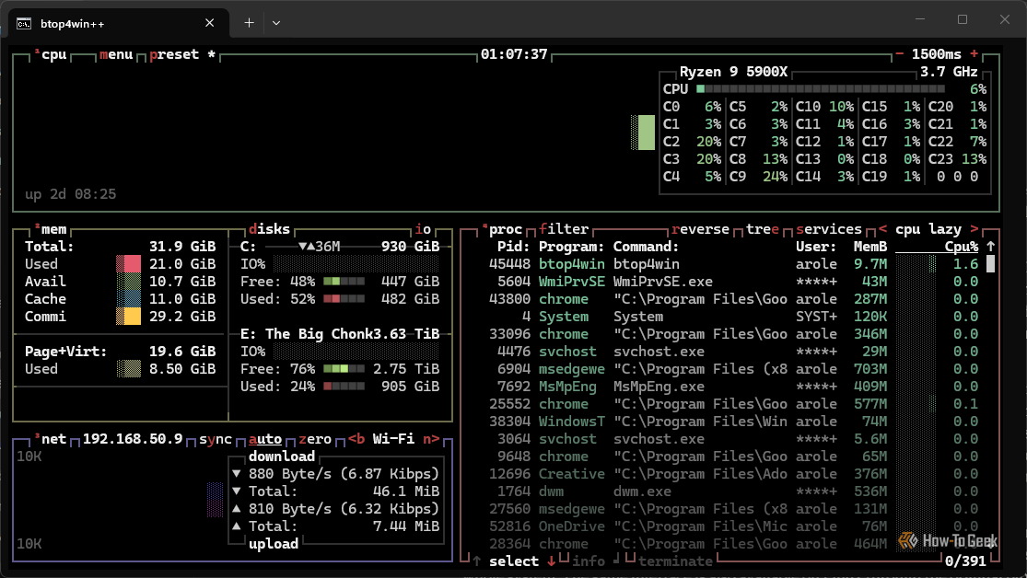
Task: Click the sync option in net box
Action: pyautogui.click(x=216, y=439)
